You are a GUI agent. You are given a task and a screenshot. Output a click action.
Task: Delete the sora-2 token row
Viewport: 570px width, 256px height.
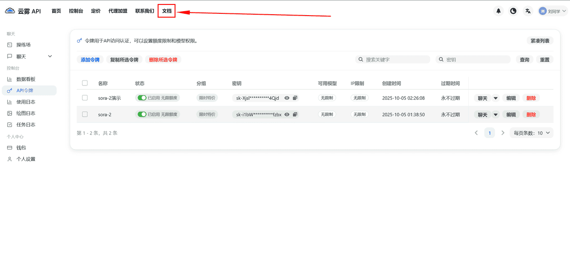click(x=531, y=114)
